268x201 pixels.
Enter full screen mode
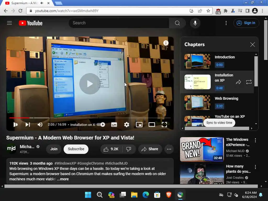coord(164,125)
